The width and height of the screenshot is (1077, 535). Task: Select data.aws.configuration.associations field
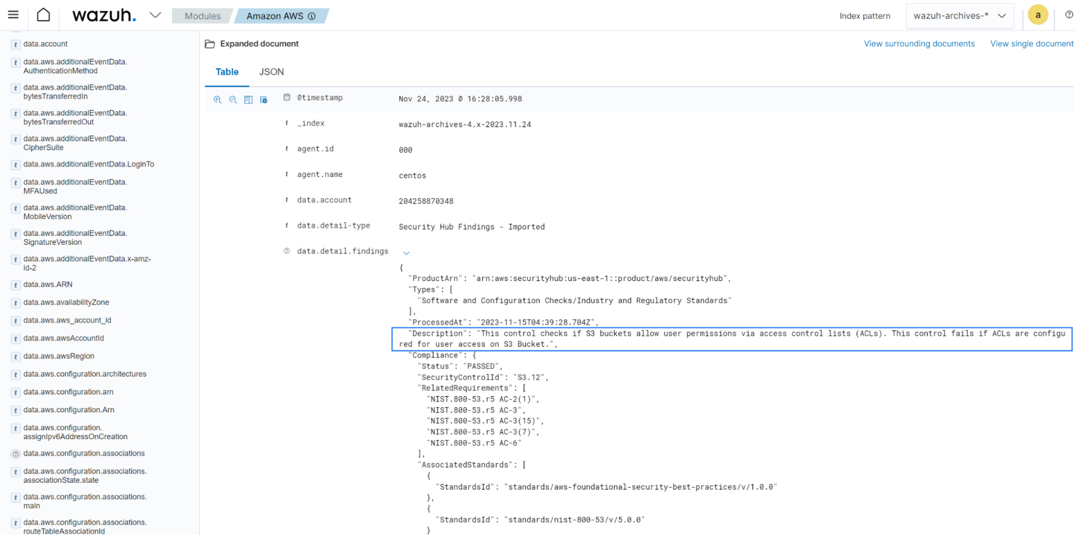coord(84,453)
